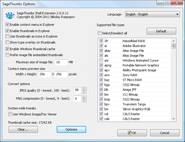Screen dimensions: 185x142
Task: Uncheck the bm X11 Bitmap checkbox
Action: [x=101, y=94]
